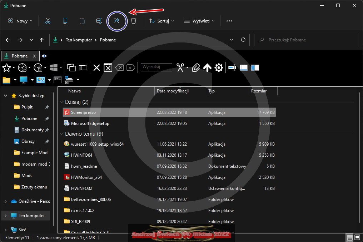Click the command prompt window icon
This screenshot has height=242, width=363.
click(58, 80)
